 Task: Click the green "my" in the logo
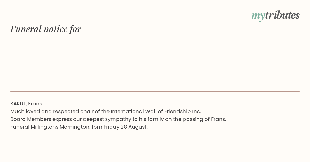[258, 16]
